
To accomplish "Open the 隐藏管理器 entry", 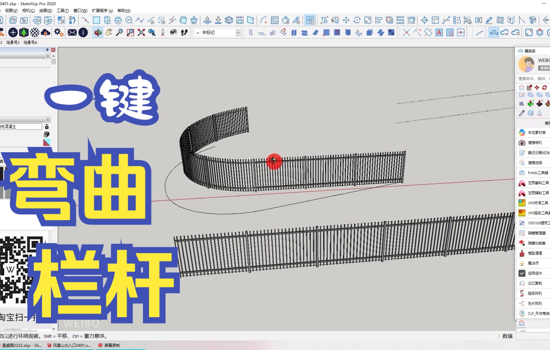I will tap(533, 233).
